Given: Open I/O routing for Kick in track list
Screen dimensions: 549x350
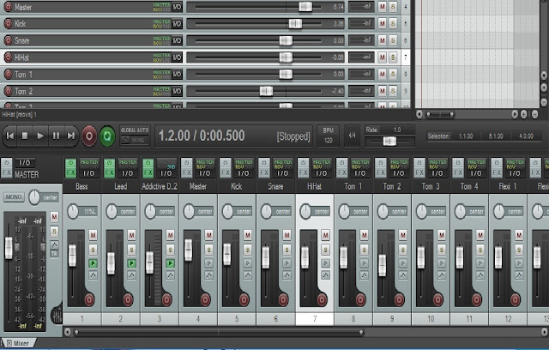Looking at the screenshot, I should (x=178, y=24).
